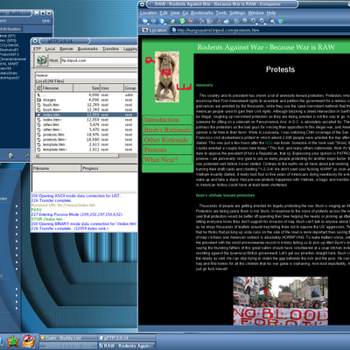The height and width of the screenshot is (350, 350).
Task: Select other.htm in gFTP file list
Action: tap(86, 124)
